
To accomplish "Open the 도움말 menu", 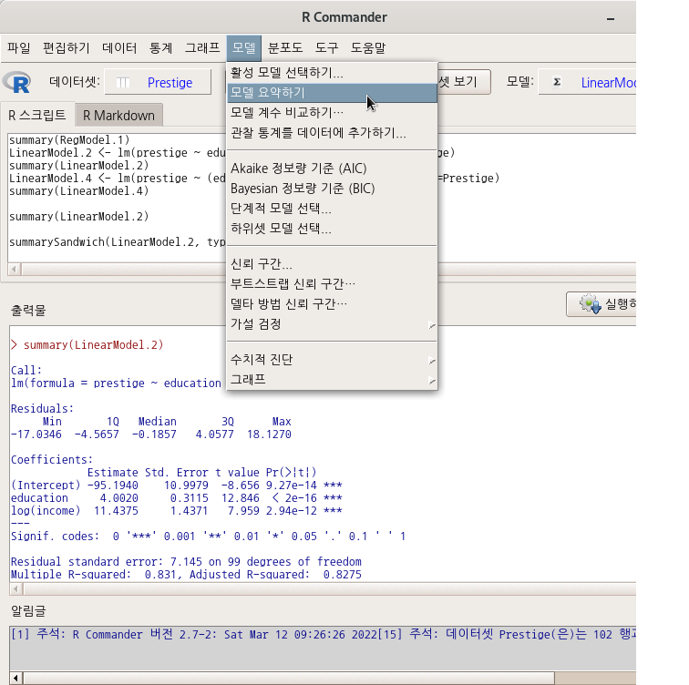I will click(x=368, y=48).
